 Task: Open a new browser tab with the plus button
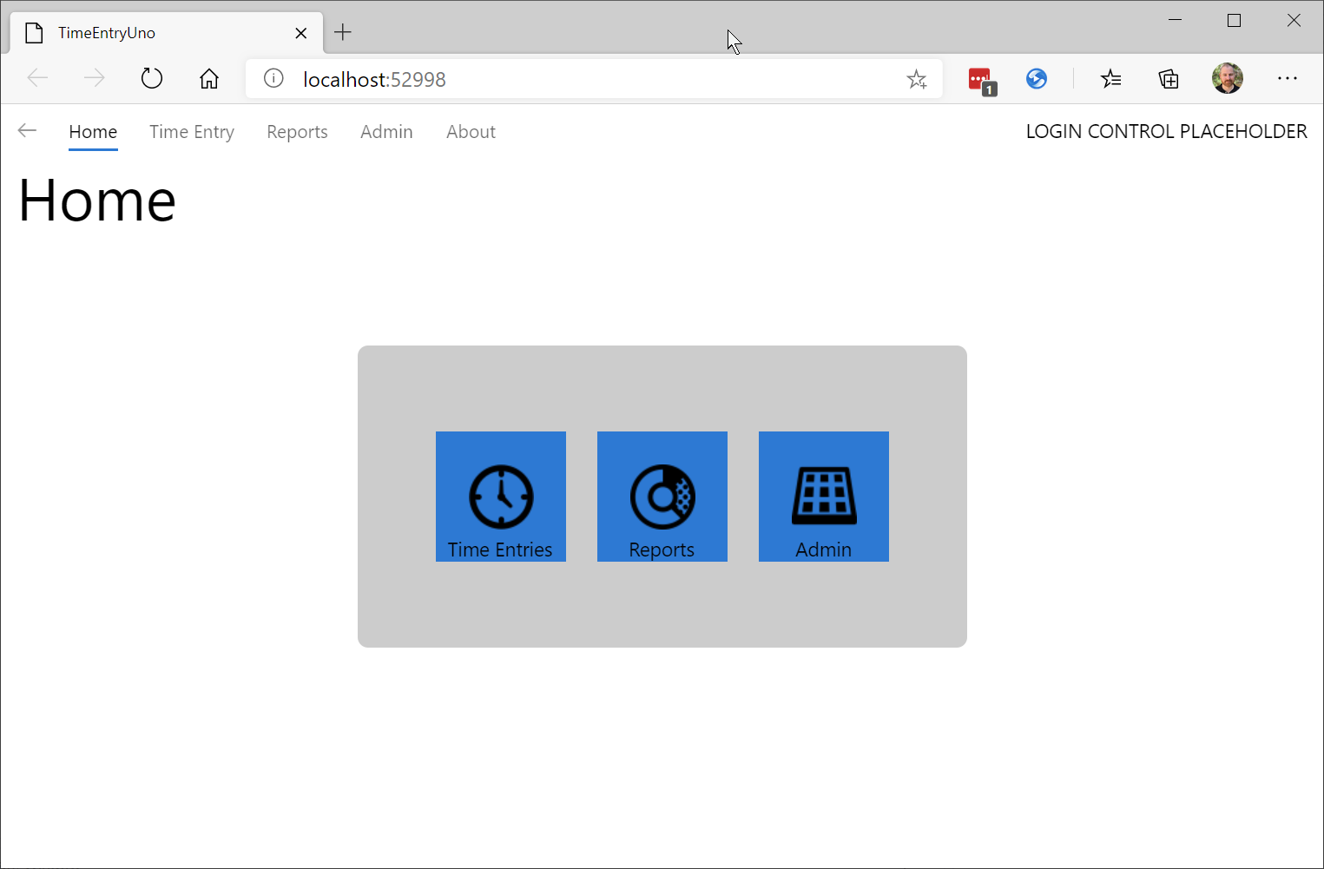pos(342,32)
